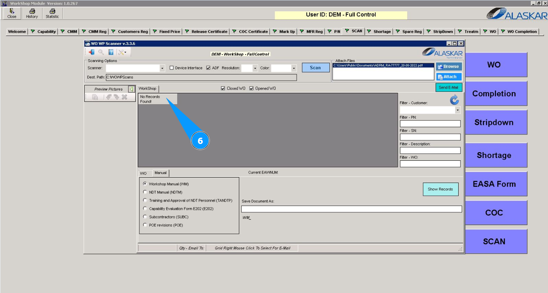548x293 pixels.
Task: Select the NDT Manual (NDTM) option
Action: coord(145,192)
